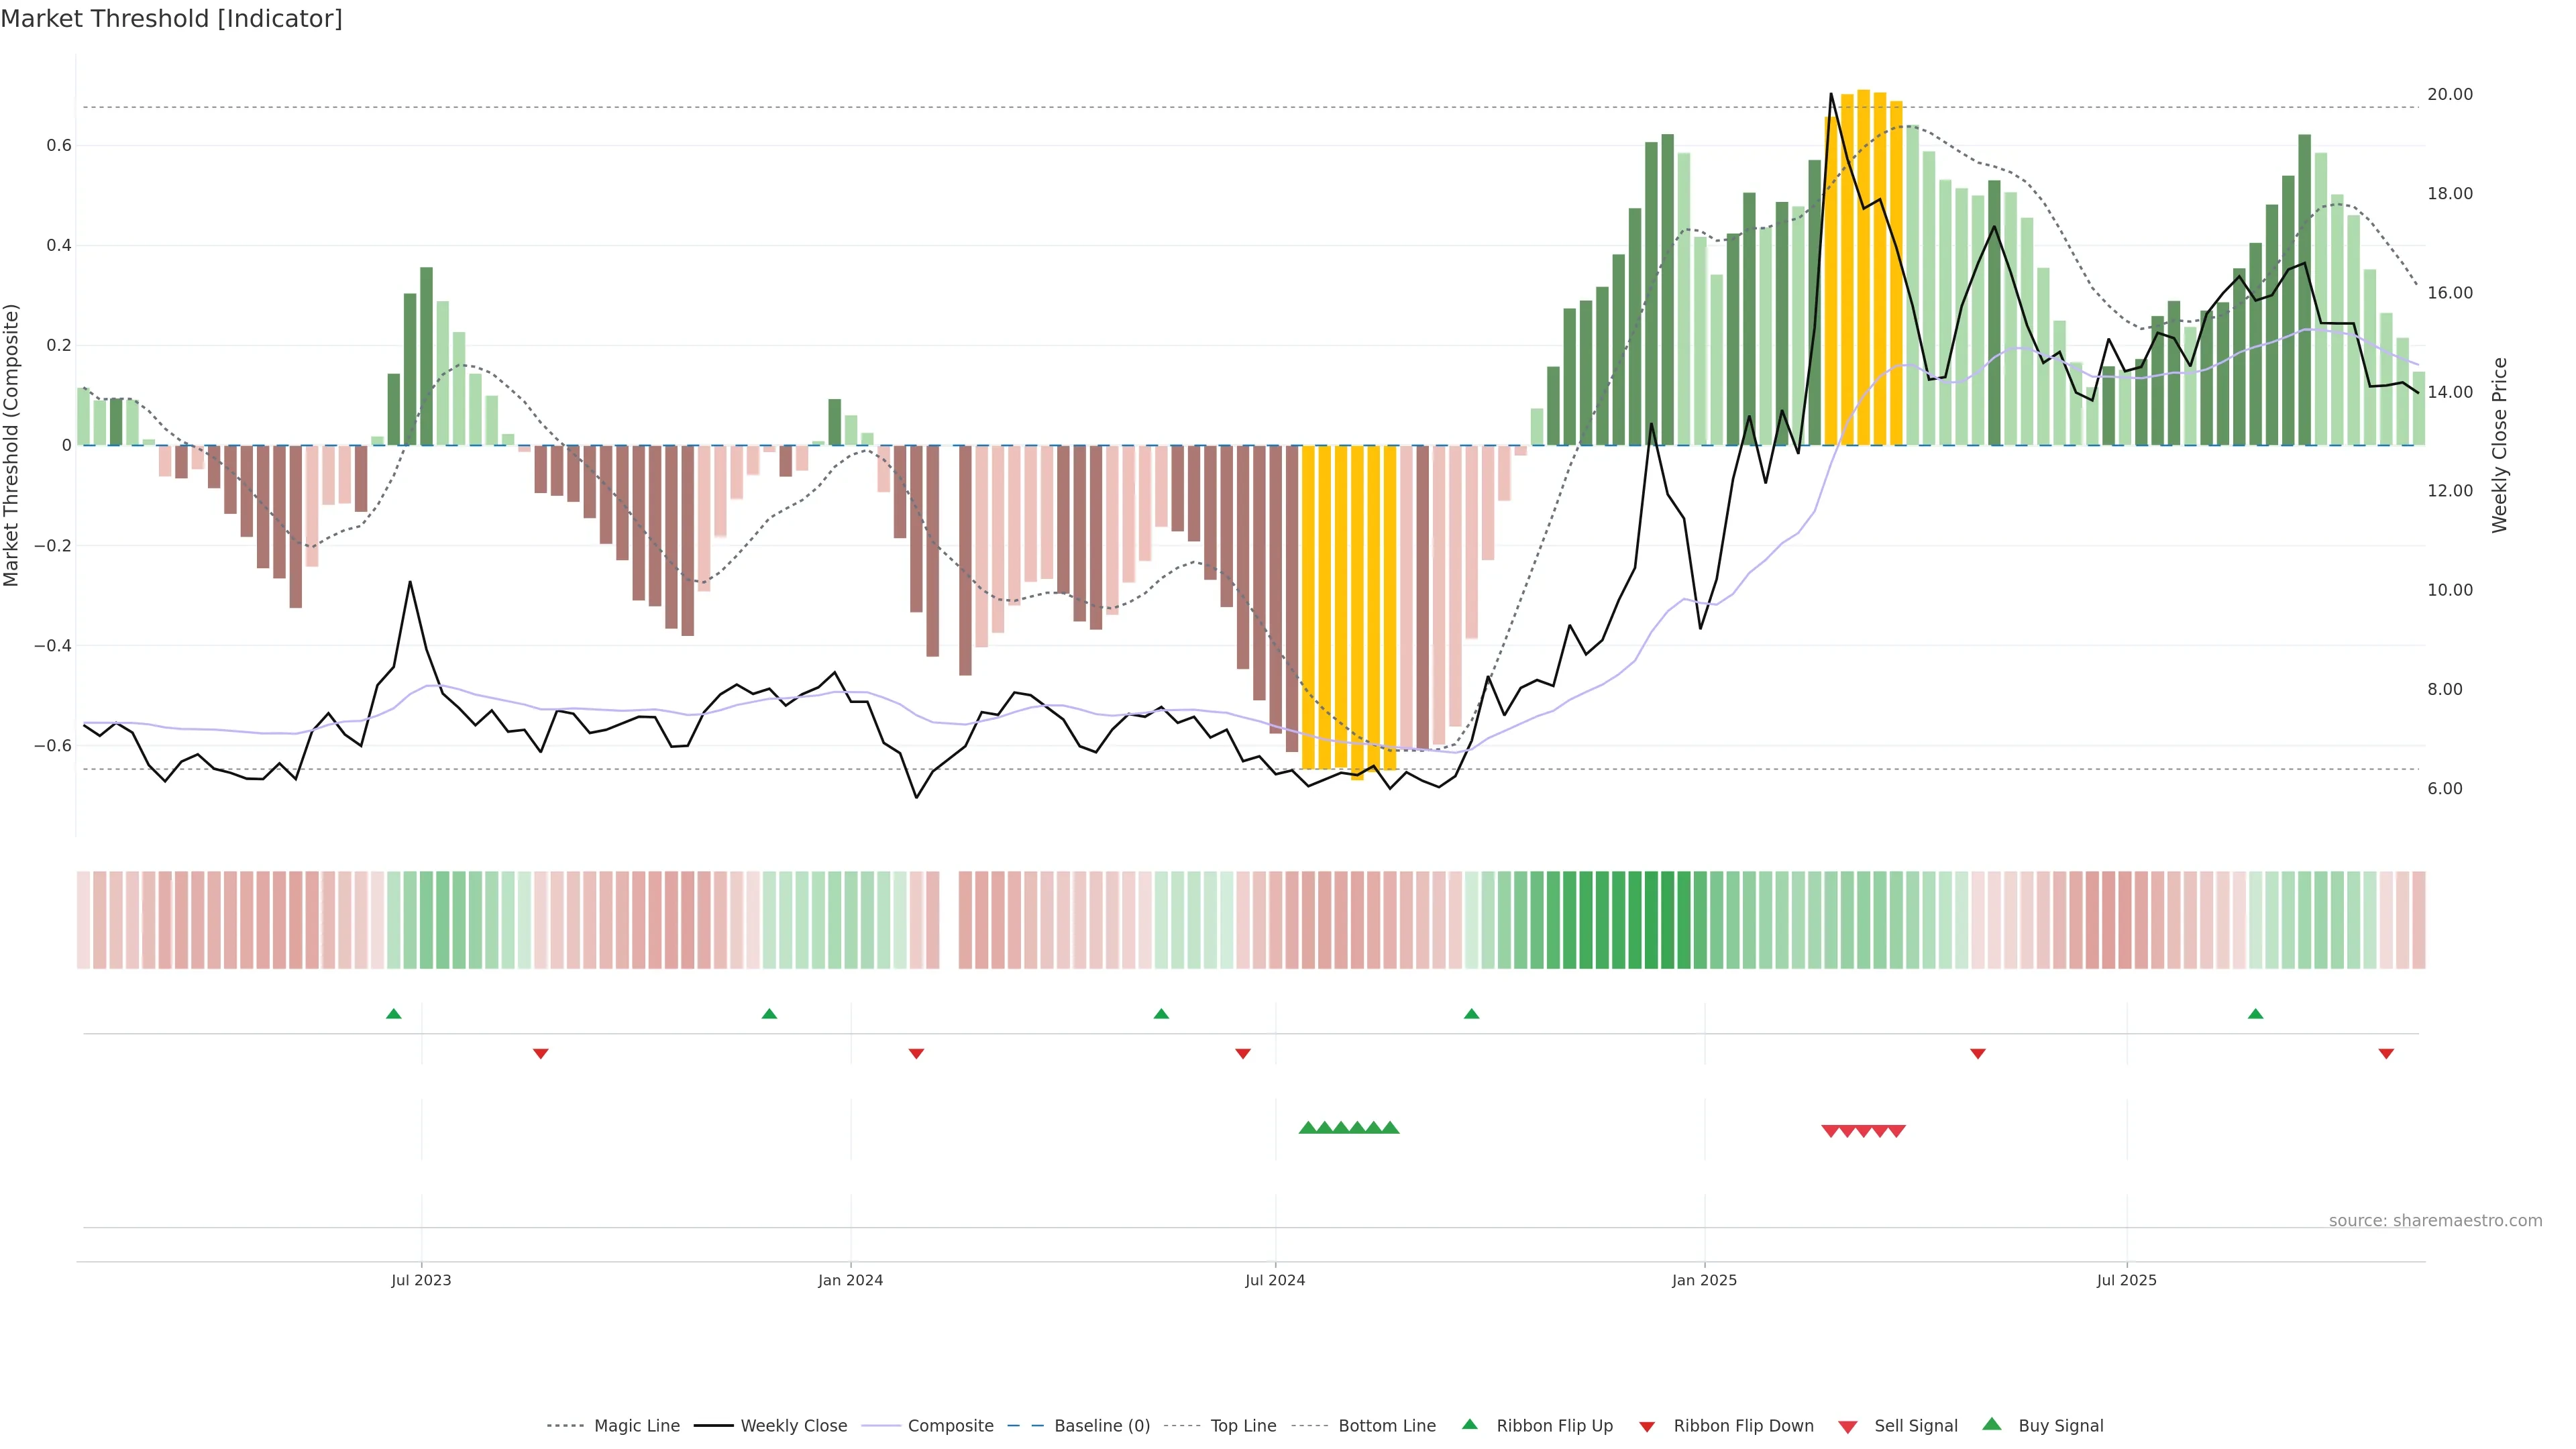Click the first green ribbon flip-up marker

click(x=394, y=1014)
